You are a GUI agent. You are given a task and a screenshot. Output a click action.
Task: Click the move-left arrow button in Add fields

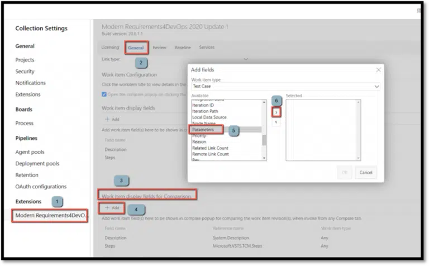coord(277,122)
